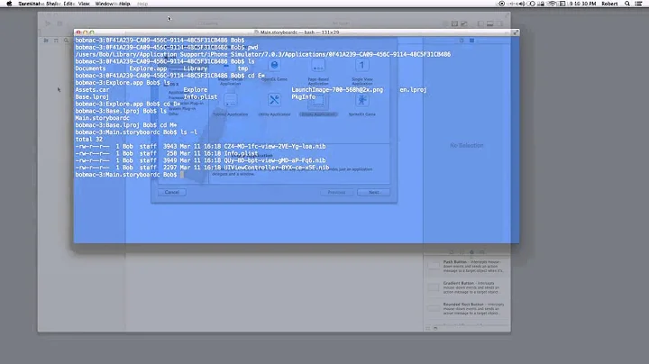The image size is (649, 364).
Task: Click 'Explore.app' in terminal listing
Action: click(x=148, y=68)
